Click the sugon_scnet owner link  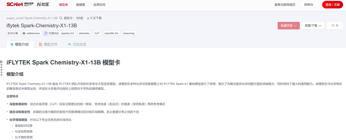tap(15, 18)
